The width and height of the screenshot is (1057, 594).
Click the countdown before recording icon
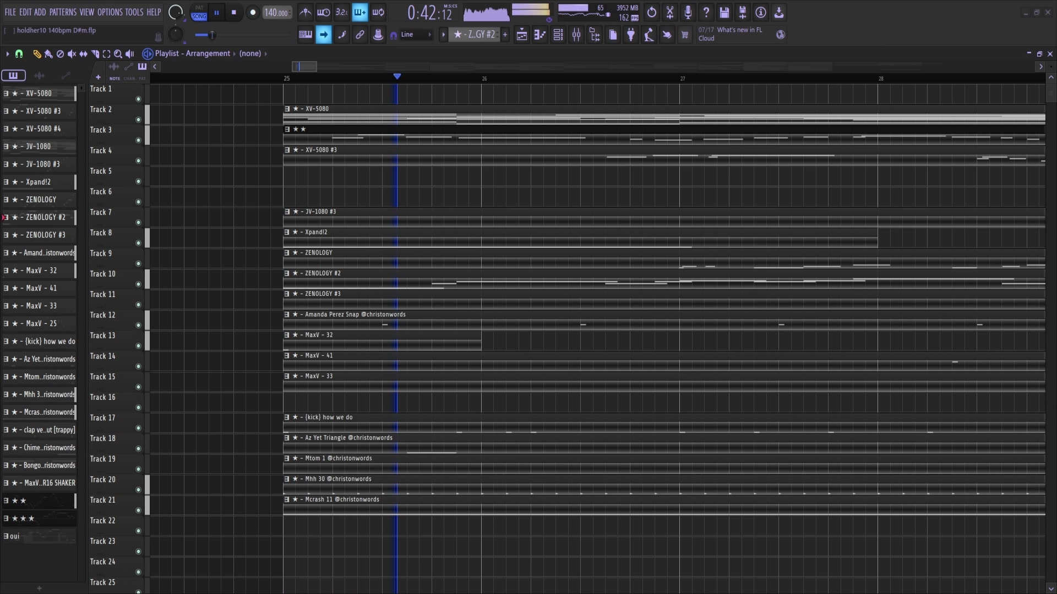(x=341, y=12)
